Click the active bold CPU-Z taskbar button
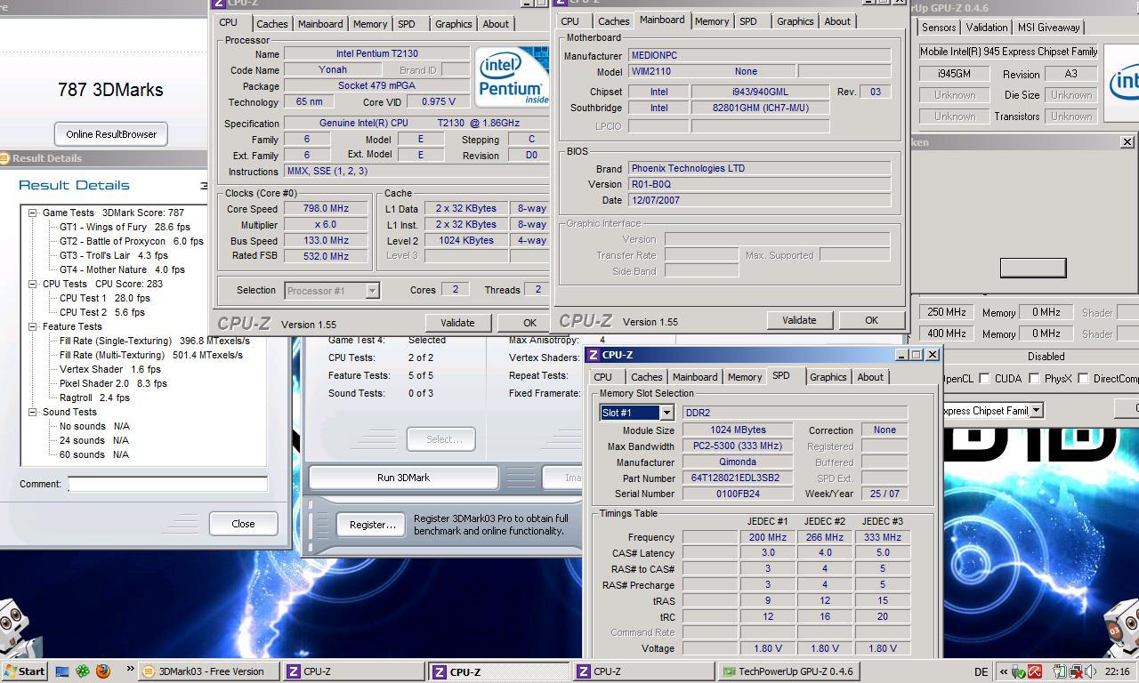 click(x=499, y=671)
